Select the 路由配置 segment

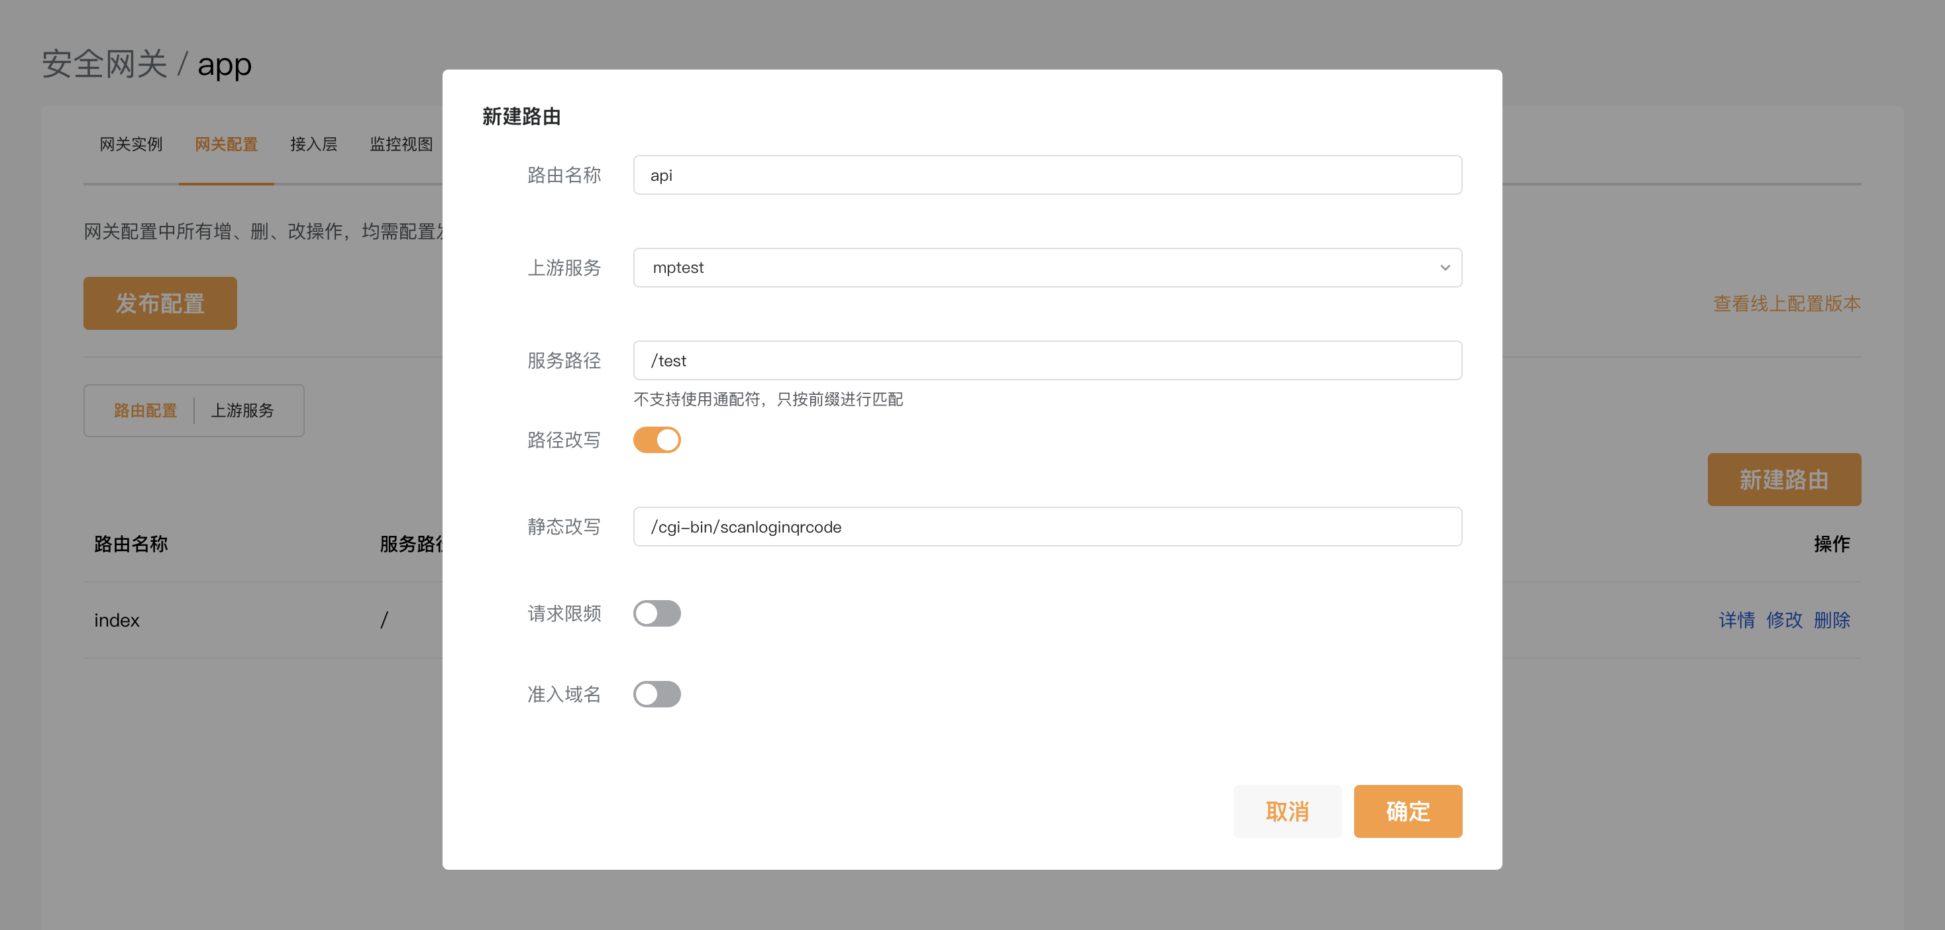click(145, 411)
